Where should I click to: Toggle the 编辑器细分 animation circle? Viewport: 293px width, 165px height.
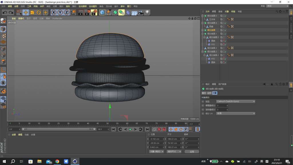(203, 105)
